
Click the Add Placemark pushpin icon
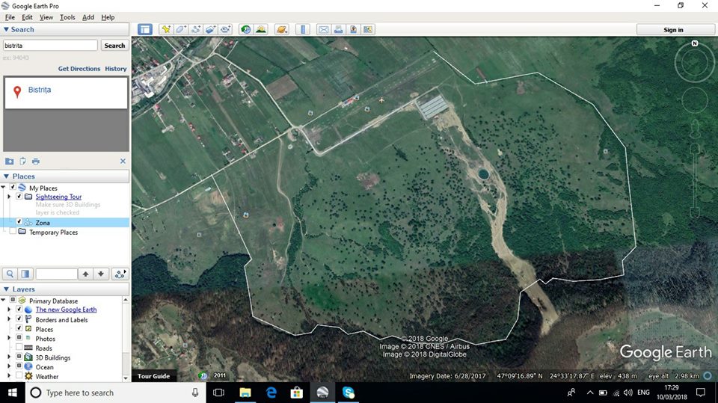click(165, 30)
